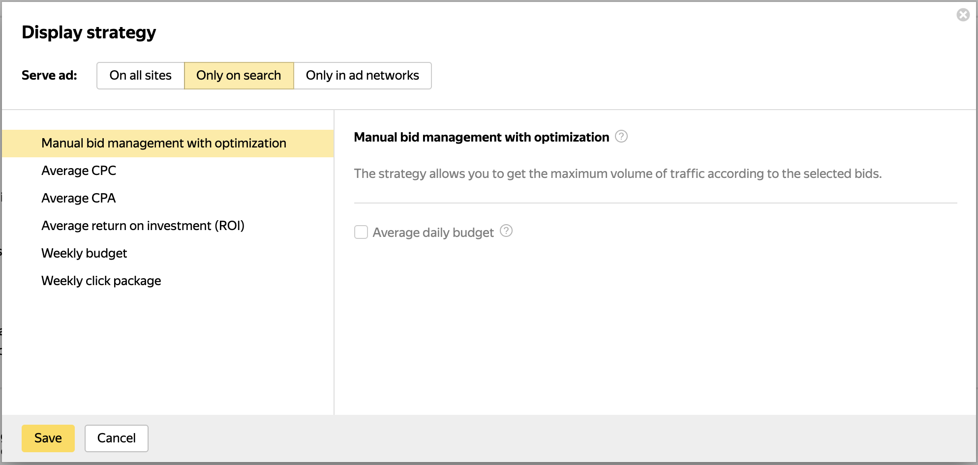Cancel the strategy changes
978x465 pixels.
click(x=116, y=438)
